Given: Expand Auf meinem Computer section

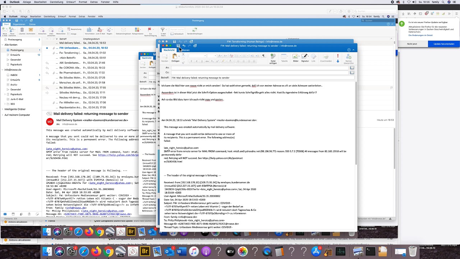Looking at the screenshot, I should 3,115.
